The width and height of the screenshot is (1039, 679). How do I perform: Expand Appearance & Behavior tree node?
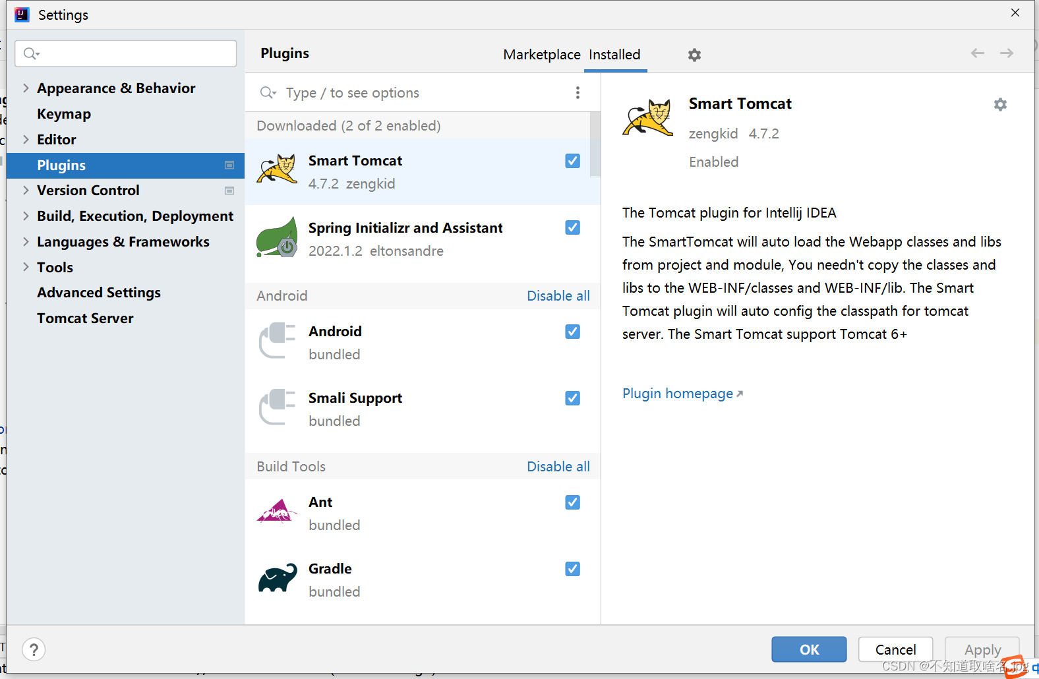(x=26, y=88)
